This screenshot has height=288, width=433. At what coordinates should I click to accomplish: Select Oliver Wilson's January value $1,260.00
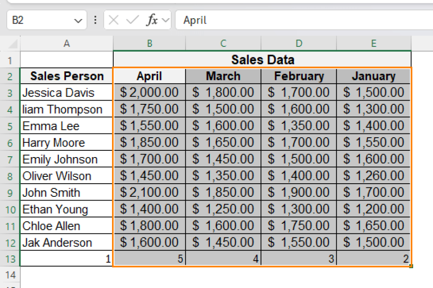[x=373, y=176]
